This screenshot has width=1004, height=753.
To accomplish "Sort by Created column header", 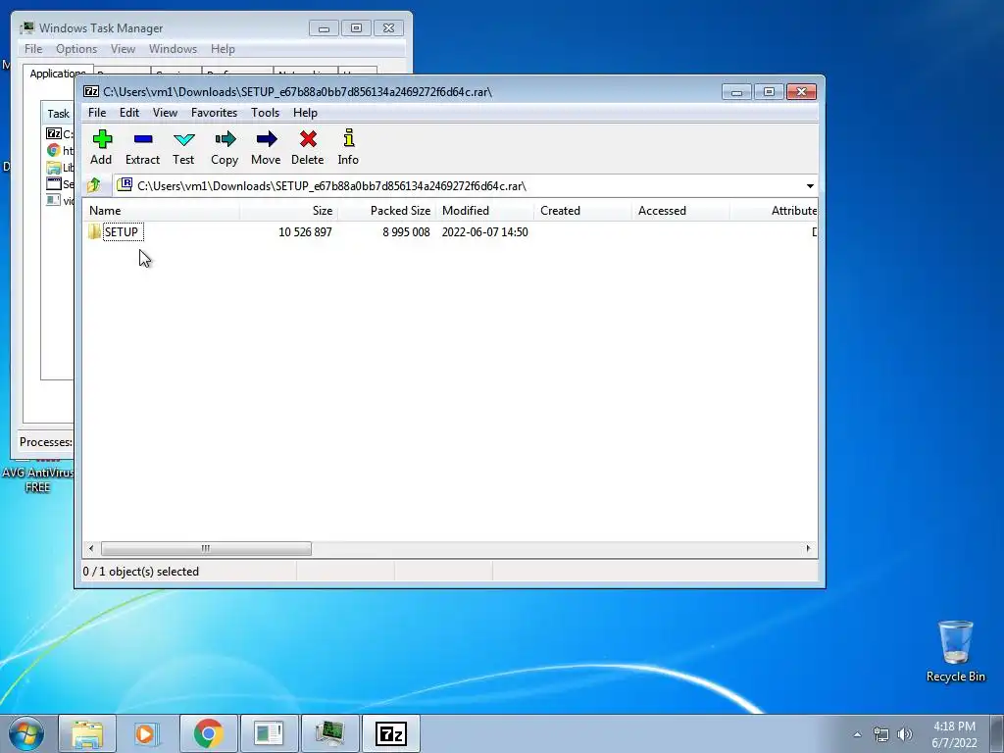I will tap(582, 211).
